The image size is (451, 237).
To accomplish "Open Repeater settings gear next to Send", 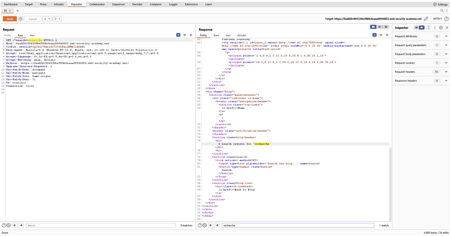I will click(x=20, y=19).
